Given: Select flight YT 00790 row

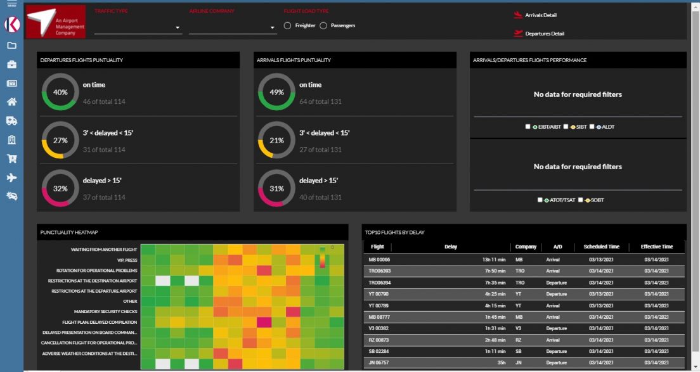Looking at the screenshot, I should [x=524, y=294].
